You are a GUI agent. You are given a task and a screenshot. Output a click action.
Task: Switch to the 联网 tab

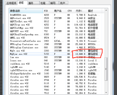point(54,3)
